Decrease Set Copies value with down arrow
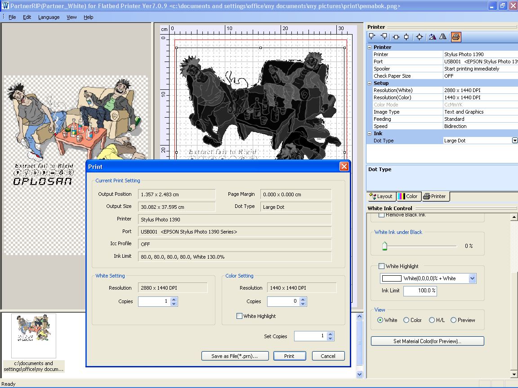518x388 pixels. click(x=330, y=338)
